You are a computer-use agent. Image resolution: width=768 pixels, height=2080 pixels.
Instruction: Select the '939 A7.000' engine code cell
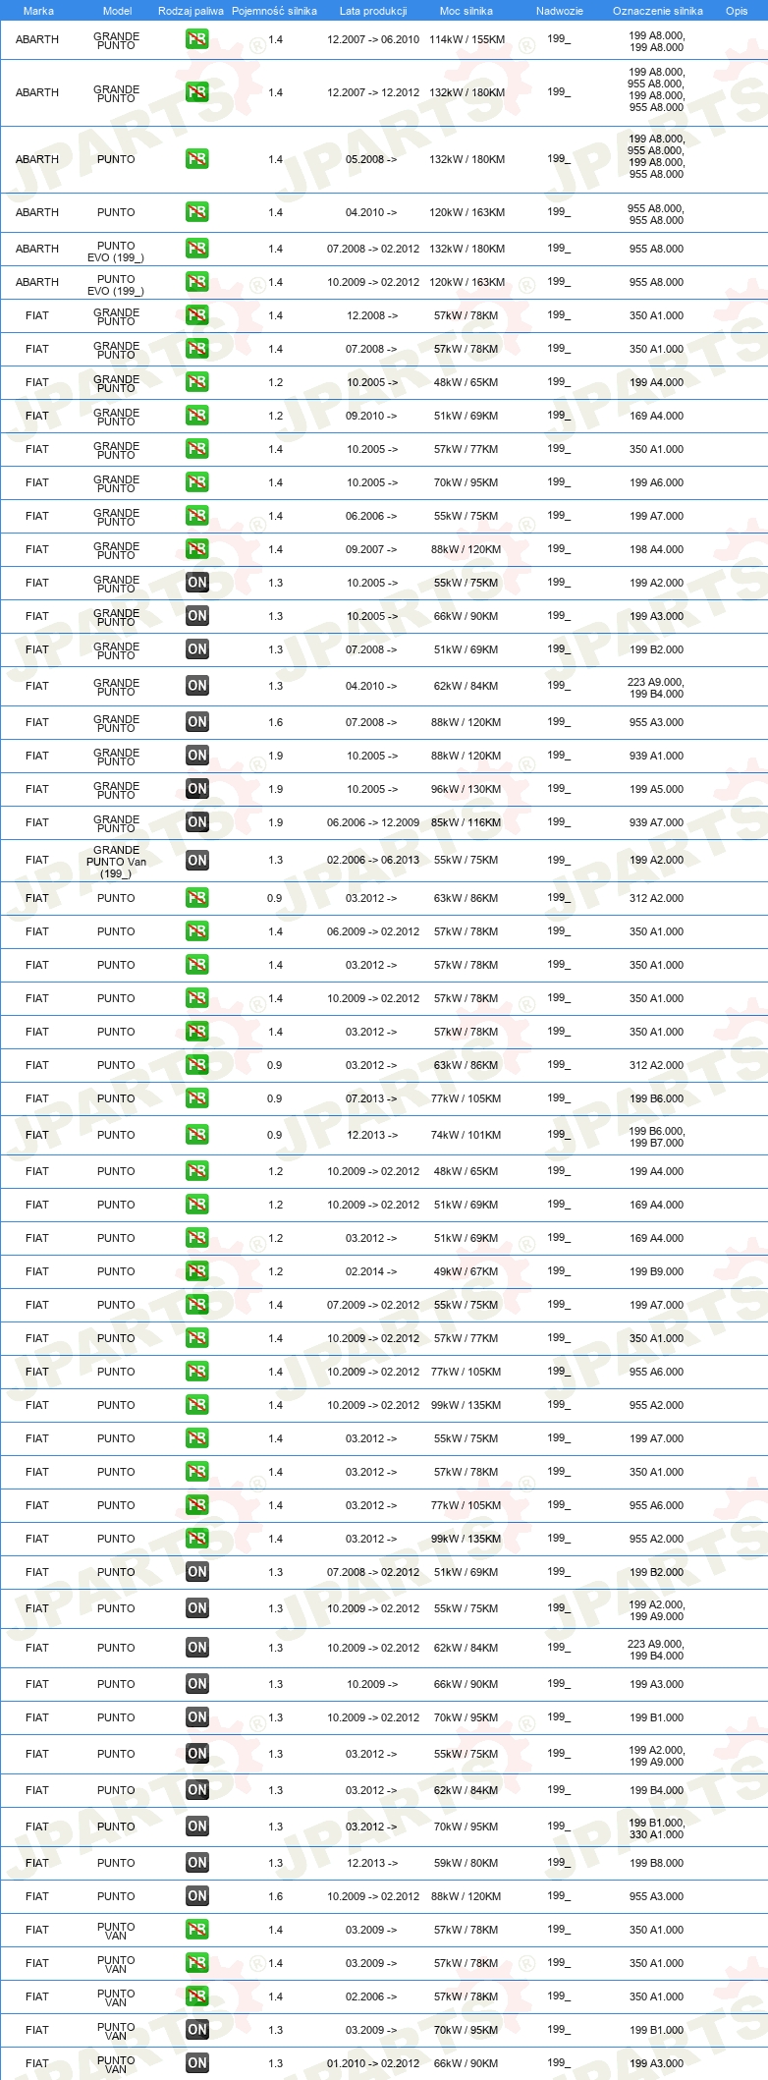[x=657, y=822]
